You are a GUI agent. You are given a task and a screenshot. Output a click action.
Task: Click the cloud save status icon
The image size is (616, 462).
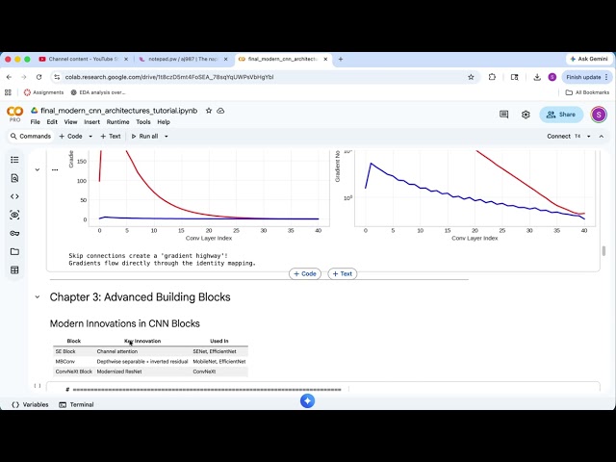220,111
